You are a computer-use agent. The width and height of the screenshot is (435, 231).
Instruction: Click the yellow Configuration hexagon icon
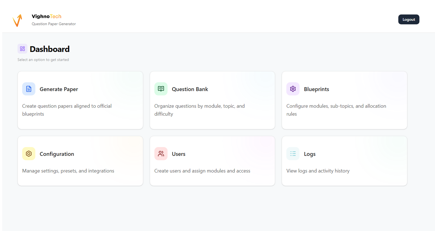click(29, 154)
